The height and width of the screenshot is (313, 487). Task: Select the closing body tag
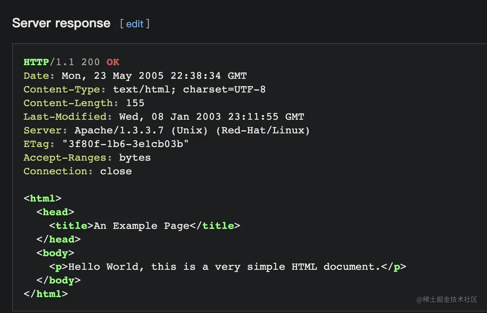(59, 280)
